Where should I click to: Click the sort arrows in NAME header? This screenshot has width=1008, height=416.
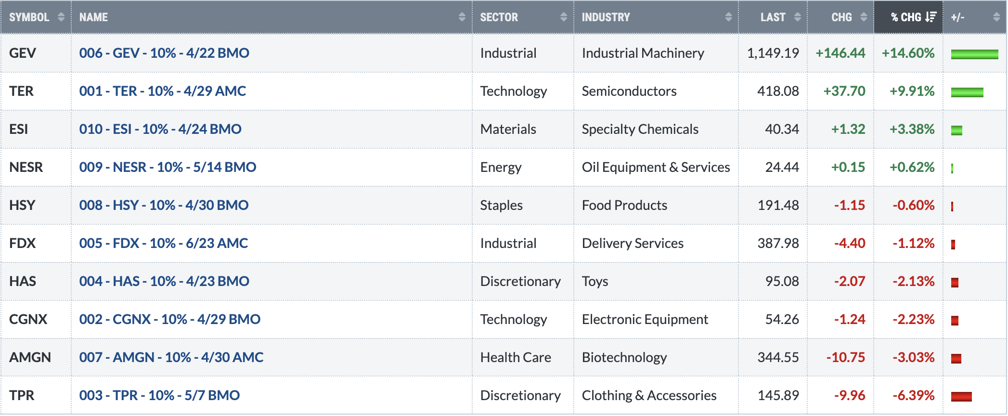pyautogui.click(x=462, y=17)
